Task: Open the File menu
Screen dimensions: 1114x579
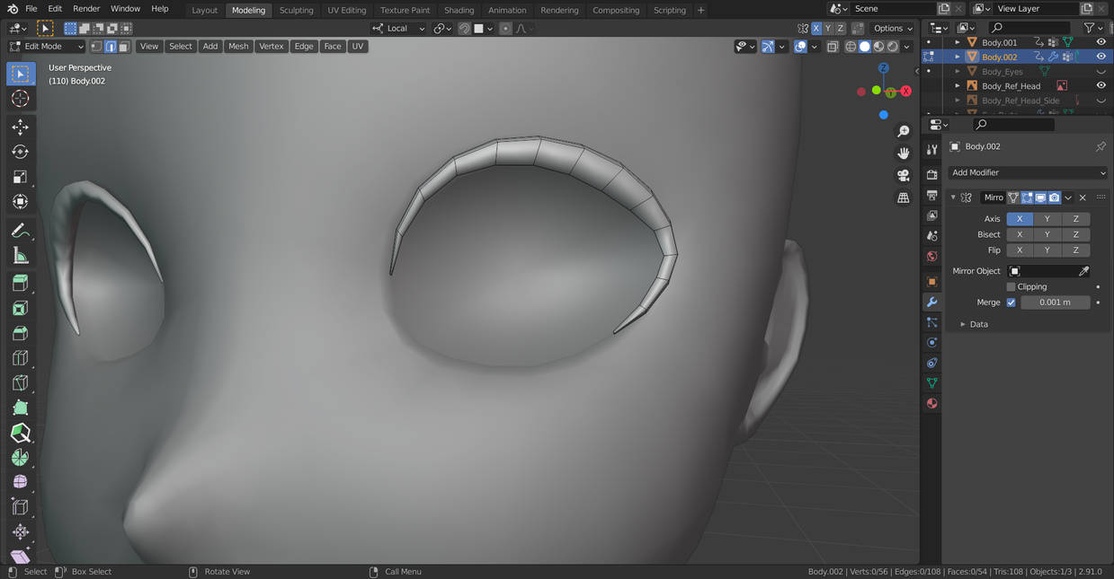Action: (31, 9)
